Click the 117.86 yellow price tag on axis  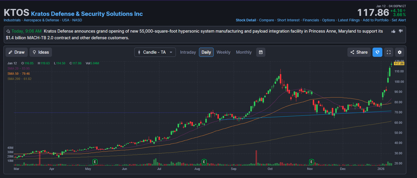[399, 63]
